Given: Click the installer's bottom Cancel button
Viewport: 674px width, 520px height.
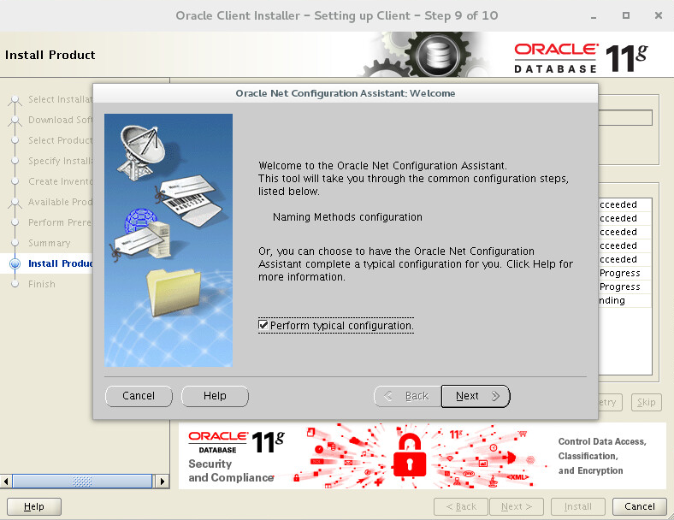Looking at the screenshot, I should click(x=640, y=506).
